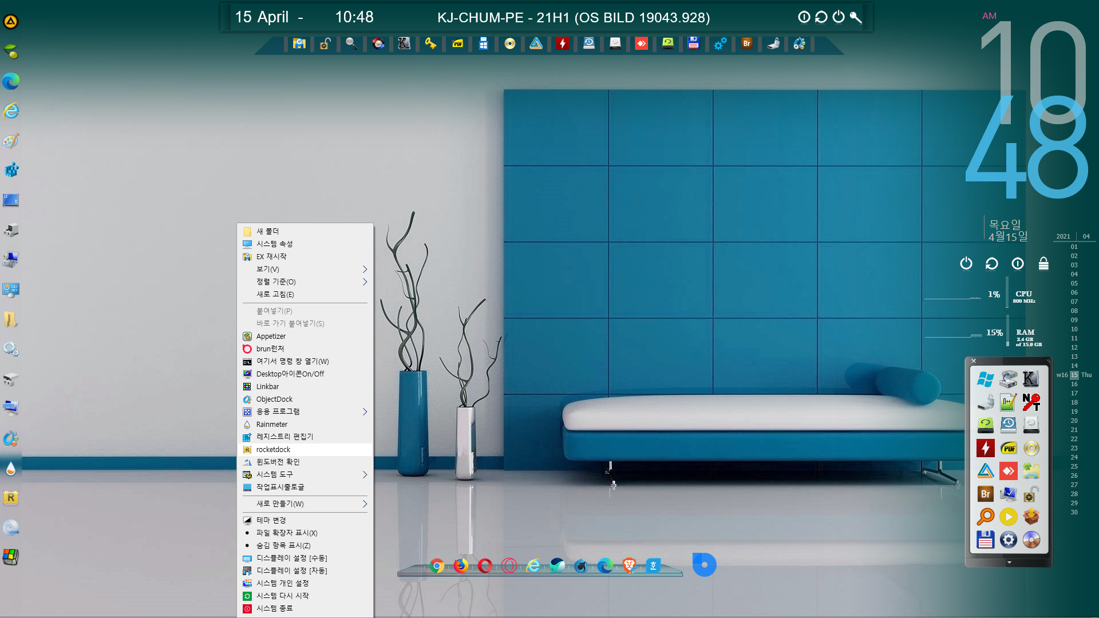Click highlighted day 15 in calendar list

tap(1074, 375)
